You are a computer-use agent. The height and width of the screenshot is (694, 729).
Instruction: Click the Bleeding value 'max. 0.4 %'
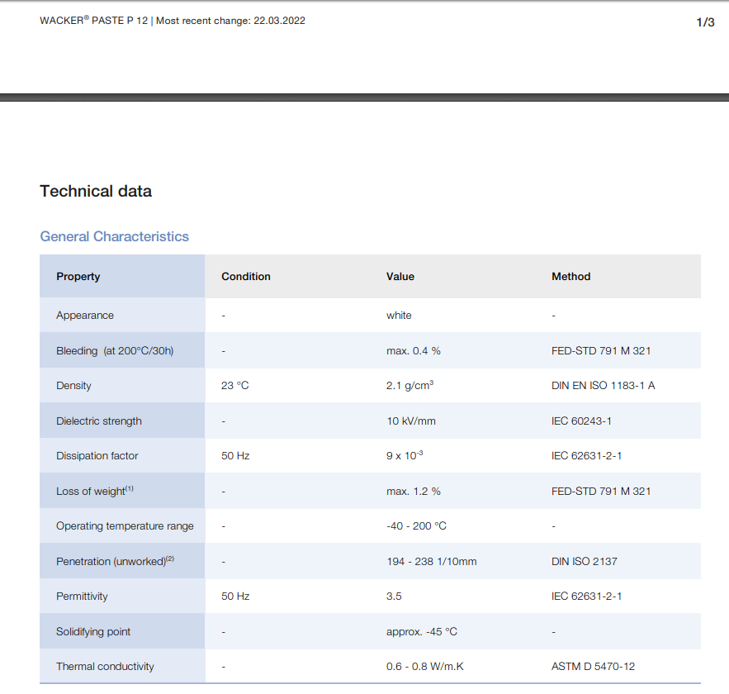413,351
